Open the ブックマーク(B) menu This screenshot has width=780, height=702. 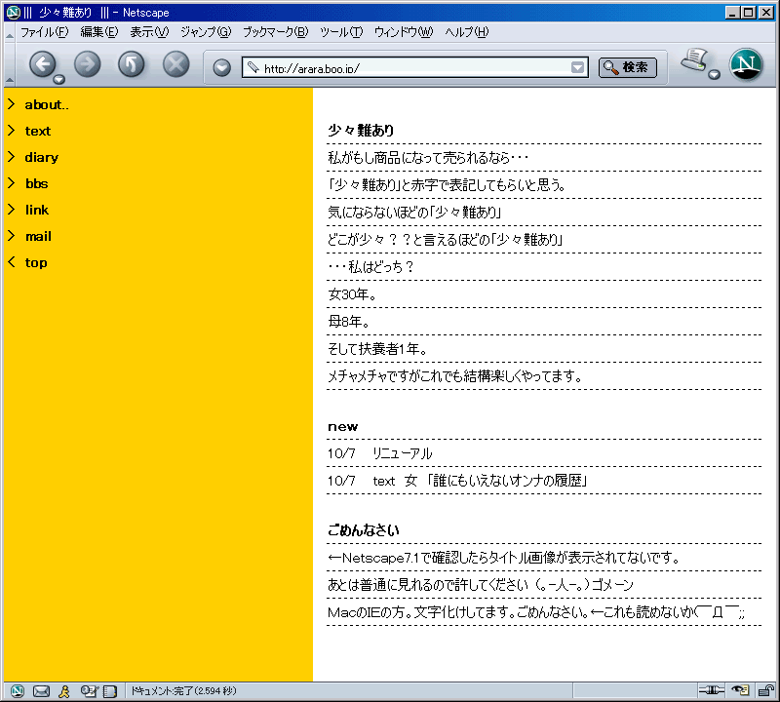275,32
